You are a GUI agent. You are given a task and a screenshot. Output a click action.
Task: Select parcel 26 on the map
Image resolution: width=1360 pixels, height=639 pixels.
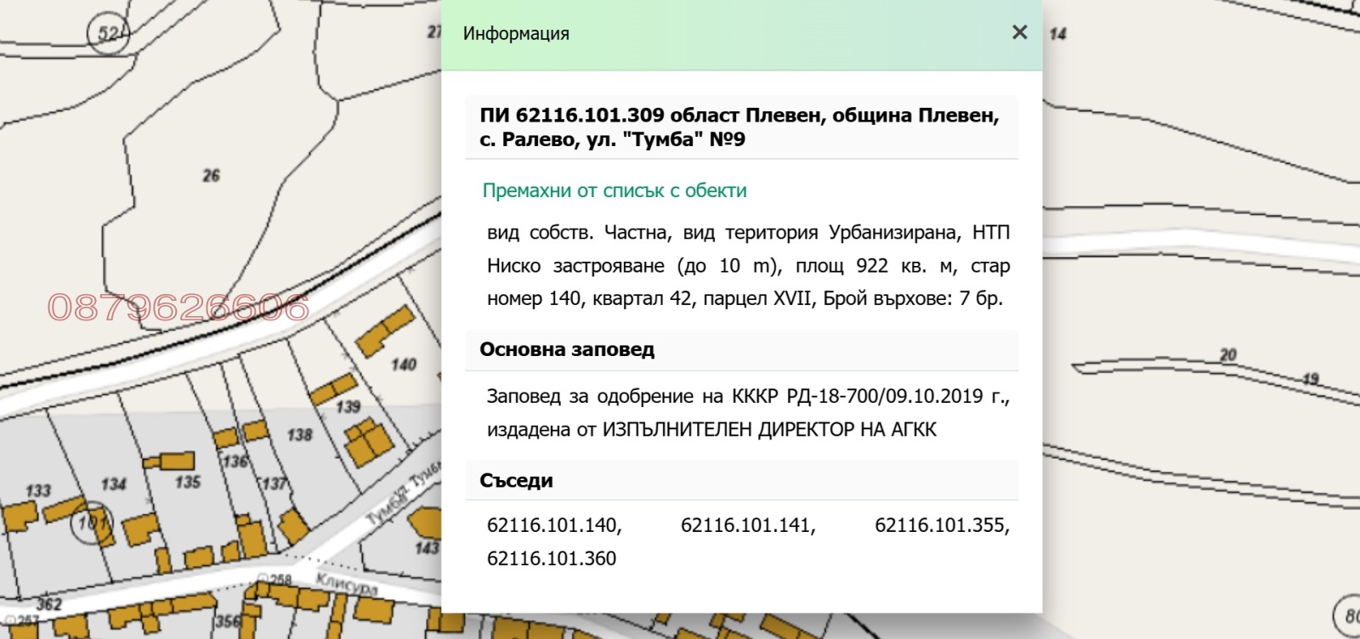(x=211, y=176)
